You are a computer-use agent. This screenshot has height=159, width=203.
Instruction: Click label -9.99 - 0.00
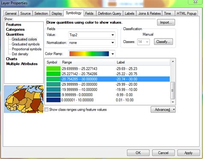tap(124, 95)
